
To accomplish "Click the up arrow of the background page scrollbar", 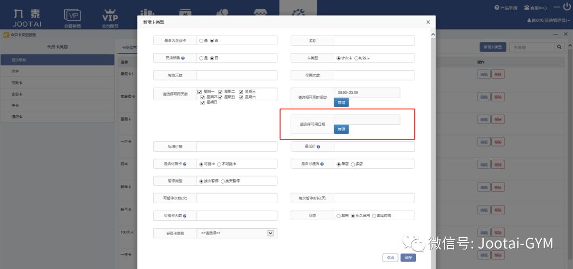I will (570, 45).
